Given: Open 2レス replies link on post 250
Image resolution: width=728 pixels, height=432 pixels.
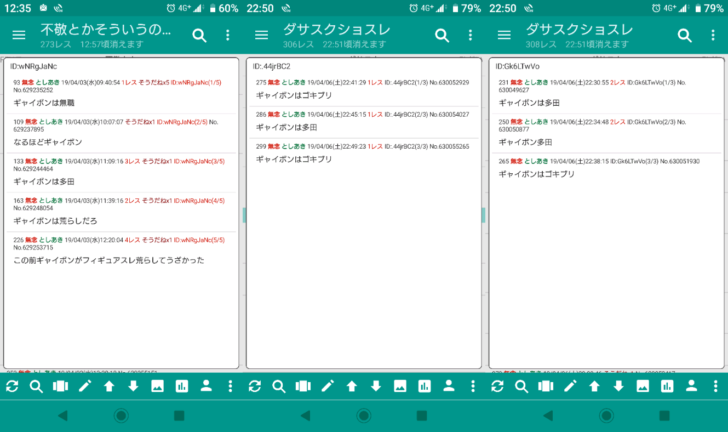Looking at the screenshot, I should tap(618, 122).
